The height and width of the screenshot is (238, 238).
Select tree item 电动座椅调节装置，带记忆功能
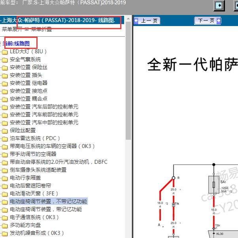pyautogui.click(x=46, y=209)
